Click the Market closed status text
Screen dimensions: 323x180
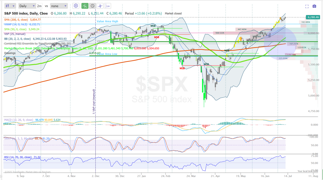pyautogui.click(x=173, y=14)
